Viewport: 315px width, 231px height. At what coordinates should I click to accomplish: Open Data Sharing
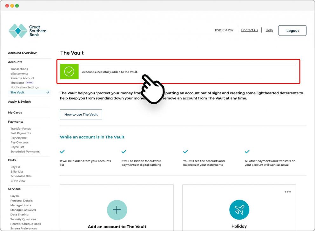click(x=19, y=215)
